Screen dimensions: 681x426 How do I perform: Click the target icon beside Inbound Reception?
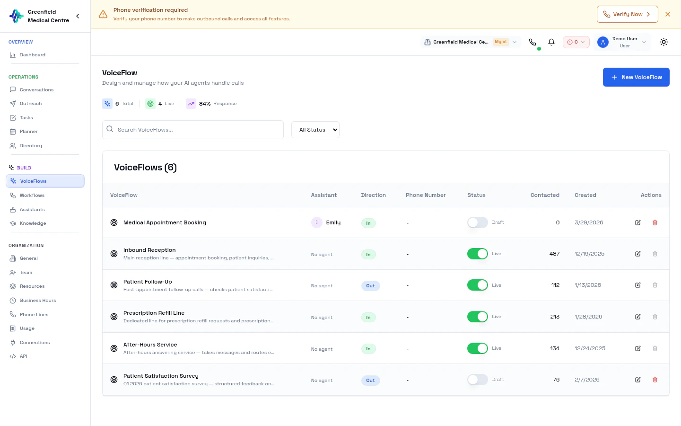pos(114,254)
